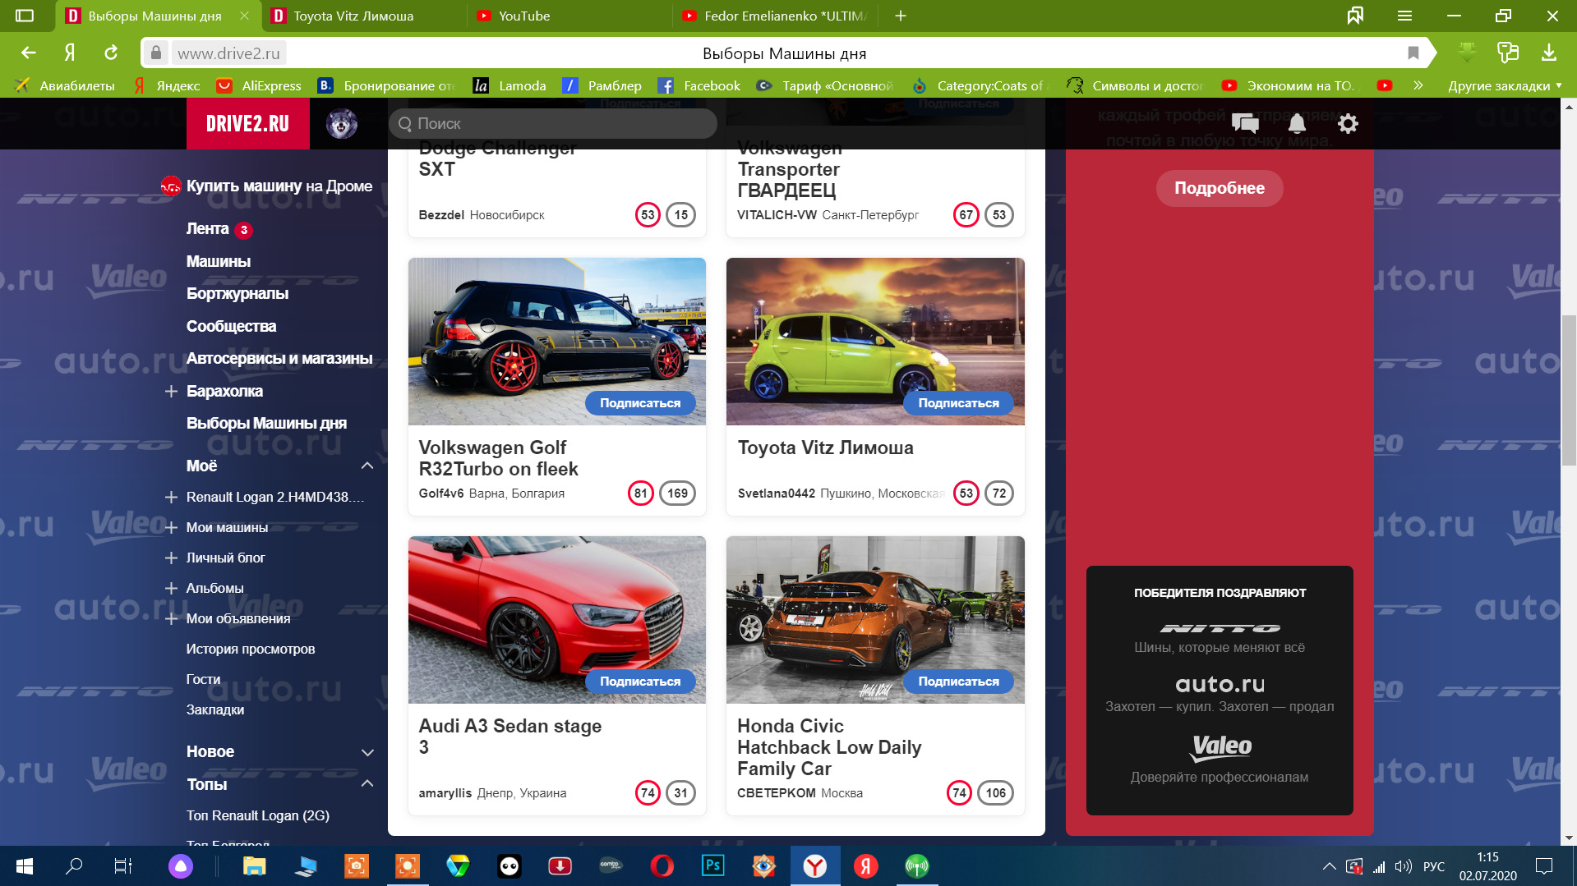Open notifications bell icon
This screenshot has width=1577, height=886.
pyautogui.click(x=1297, y=124)
